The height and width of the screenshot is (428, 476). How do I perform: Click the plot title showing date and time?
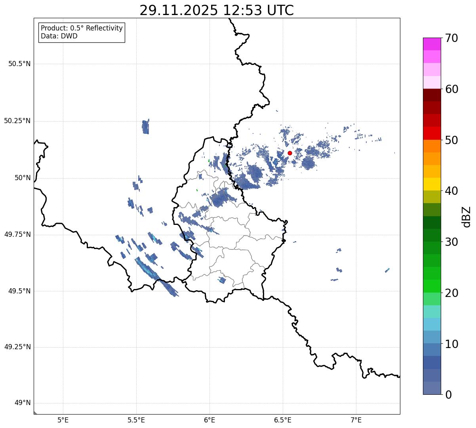[217, 10]
